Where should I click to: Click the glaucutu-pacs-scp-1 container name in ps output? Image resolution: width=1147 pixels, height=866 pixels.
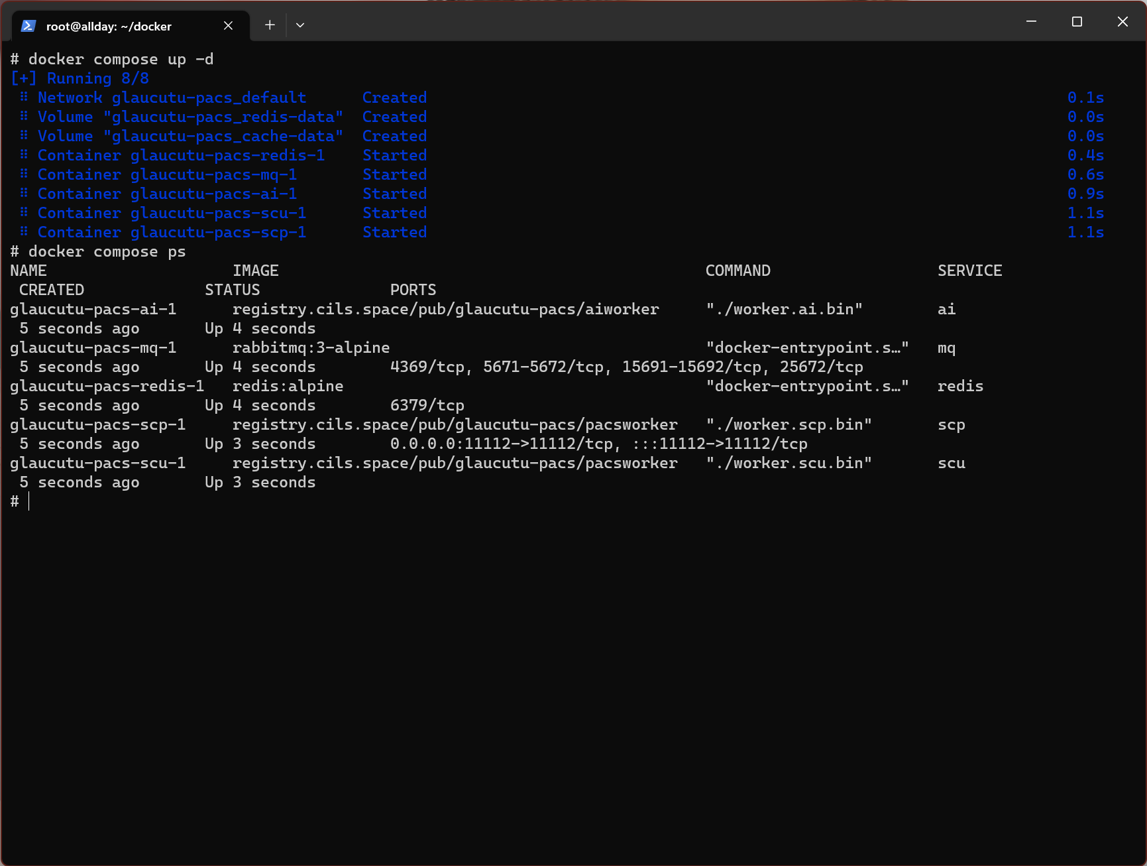[97, 425]
